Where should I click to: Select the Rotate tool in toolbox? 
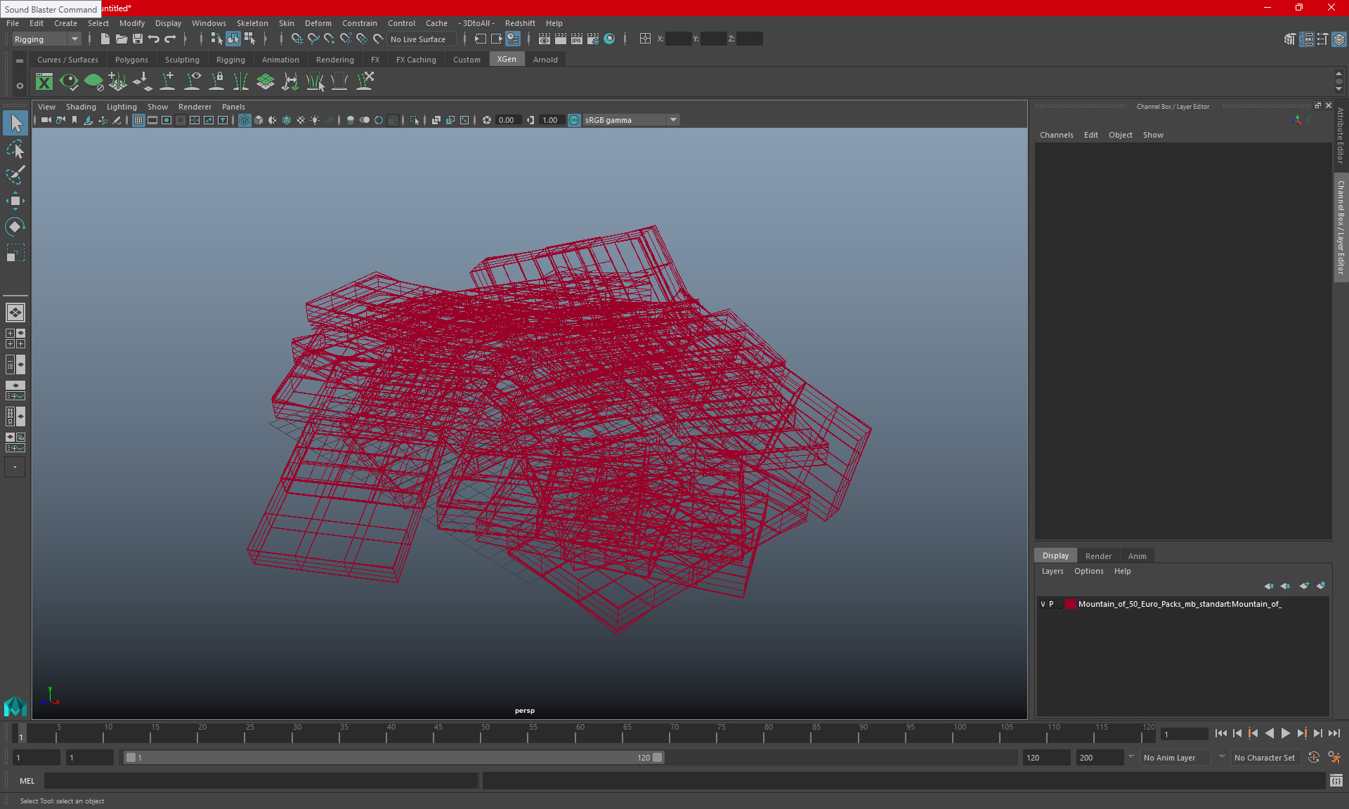pos(15,226)
